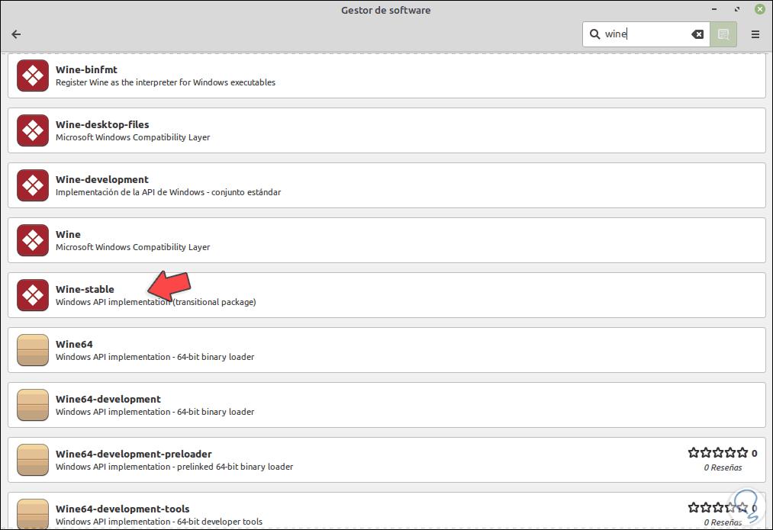Click the Wine-development red icon
This screenshot has height=530, width=773.
[33, 185]
